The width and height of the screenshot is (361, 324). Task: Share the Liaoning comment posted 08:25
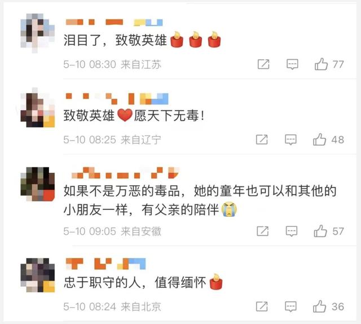(262, 139)
